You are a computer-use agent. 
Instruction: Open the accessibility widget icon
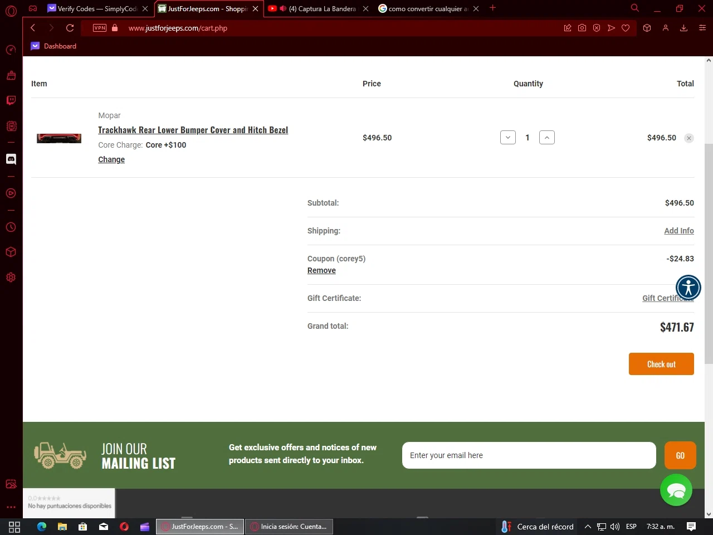click(688, 288)
